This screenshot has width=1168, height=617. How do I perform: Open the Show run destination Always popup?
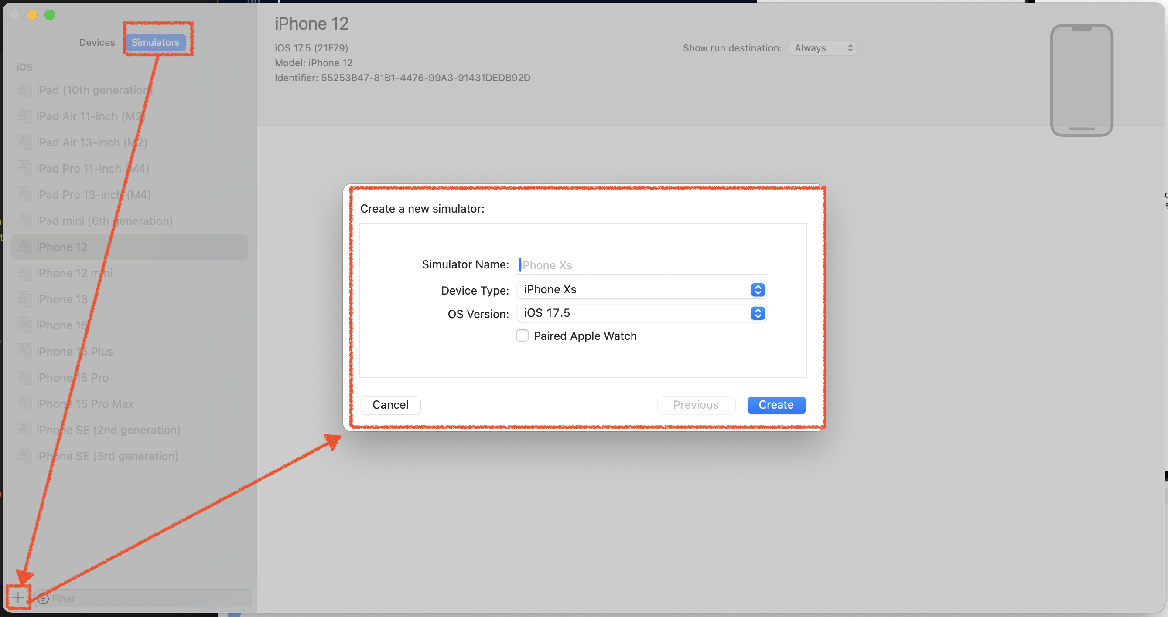(823, 48)
